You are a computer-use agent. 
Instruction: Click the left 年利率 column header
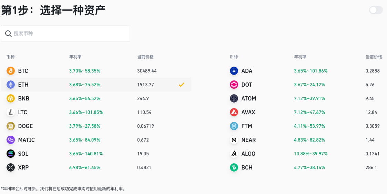75,57
